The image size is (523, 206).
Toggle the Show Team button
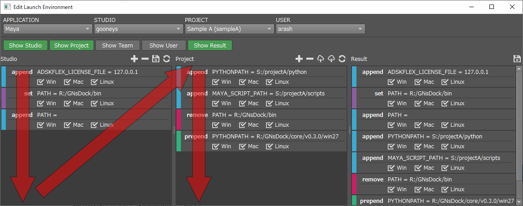[x=117, y=45]
